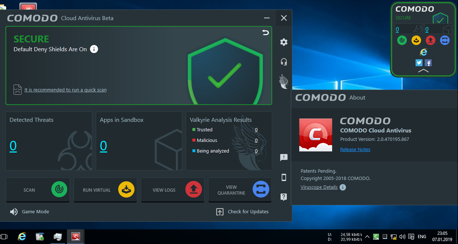Click the SECURE status heading
458x244 pixels.
click(x=31, y=39)
